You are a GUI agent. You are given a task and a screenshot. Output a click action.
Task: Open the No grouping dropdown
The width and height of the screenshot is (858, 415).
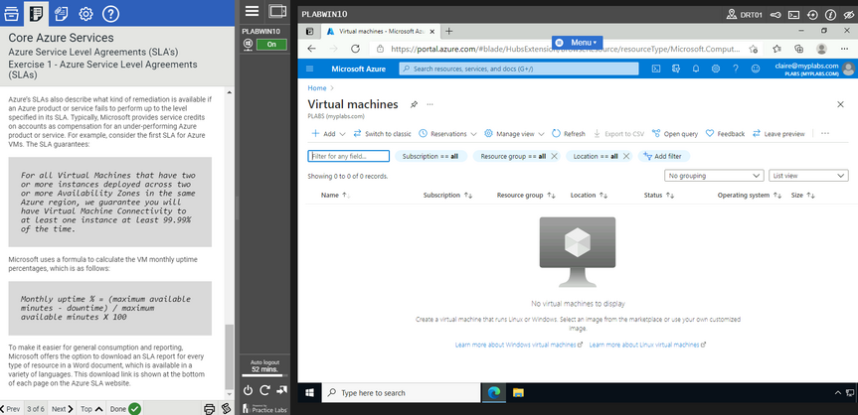point(714,176)
